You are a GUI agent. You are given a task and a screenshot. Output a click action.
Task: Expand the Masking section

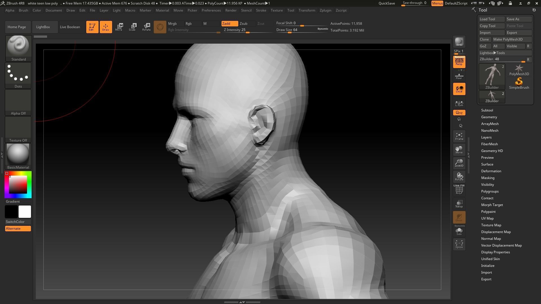487,178
